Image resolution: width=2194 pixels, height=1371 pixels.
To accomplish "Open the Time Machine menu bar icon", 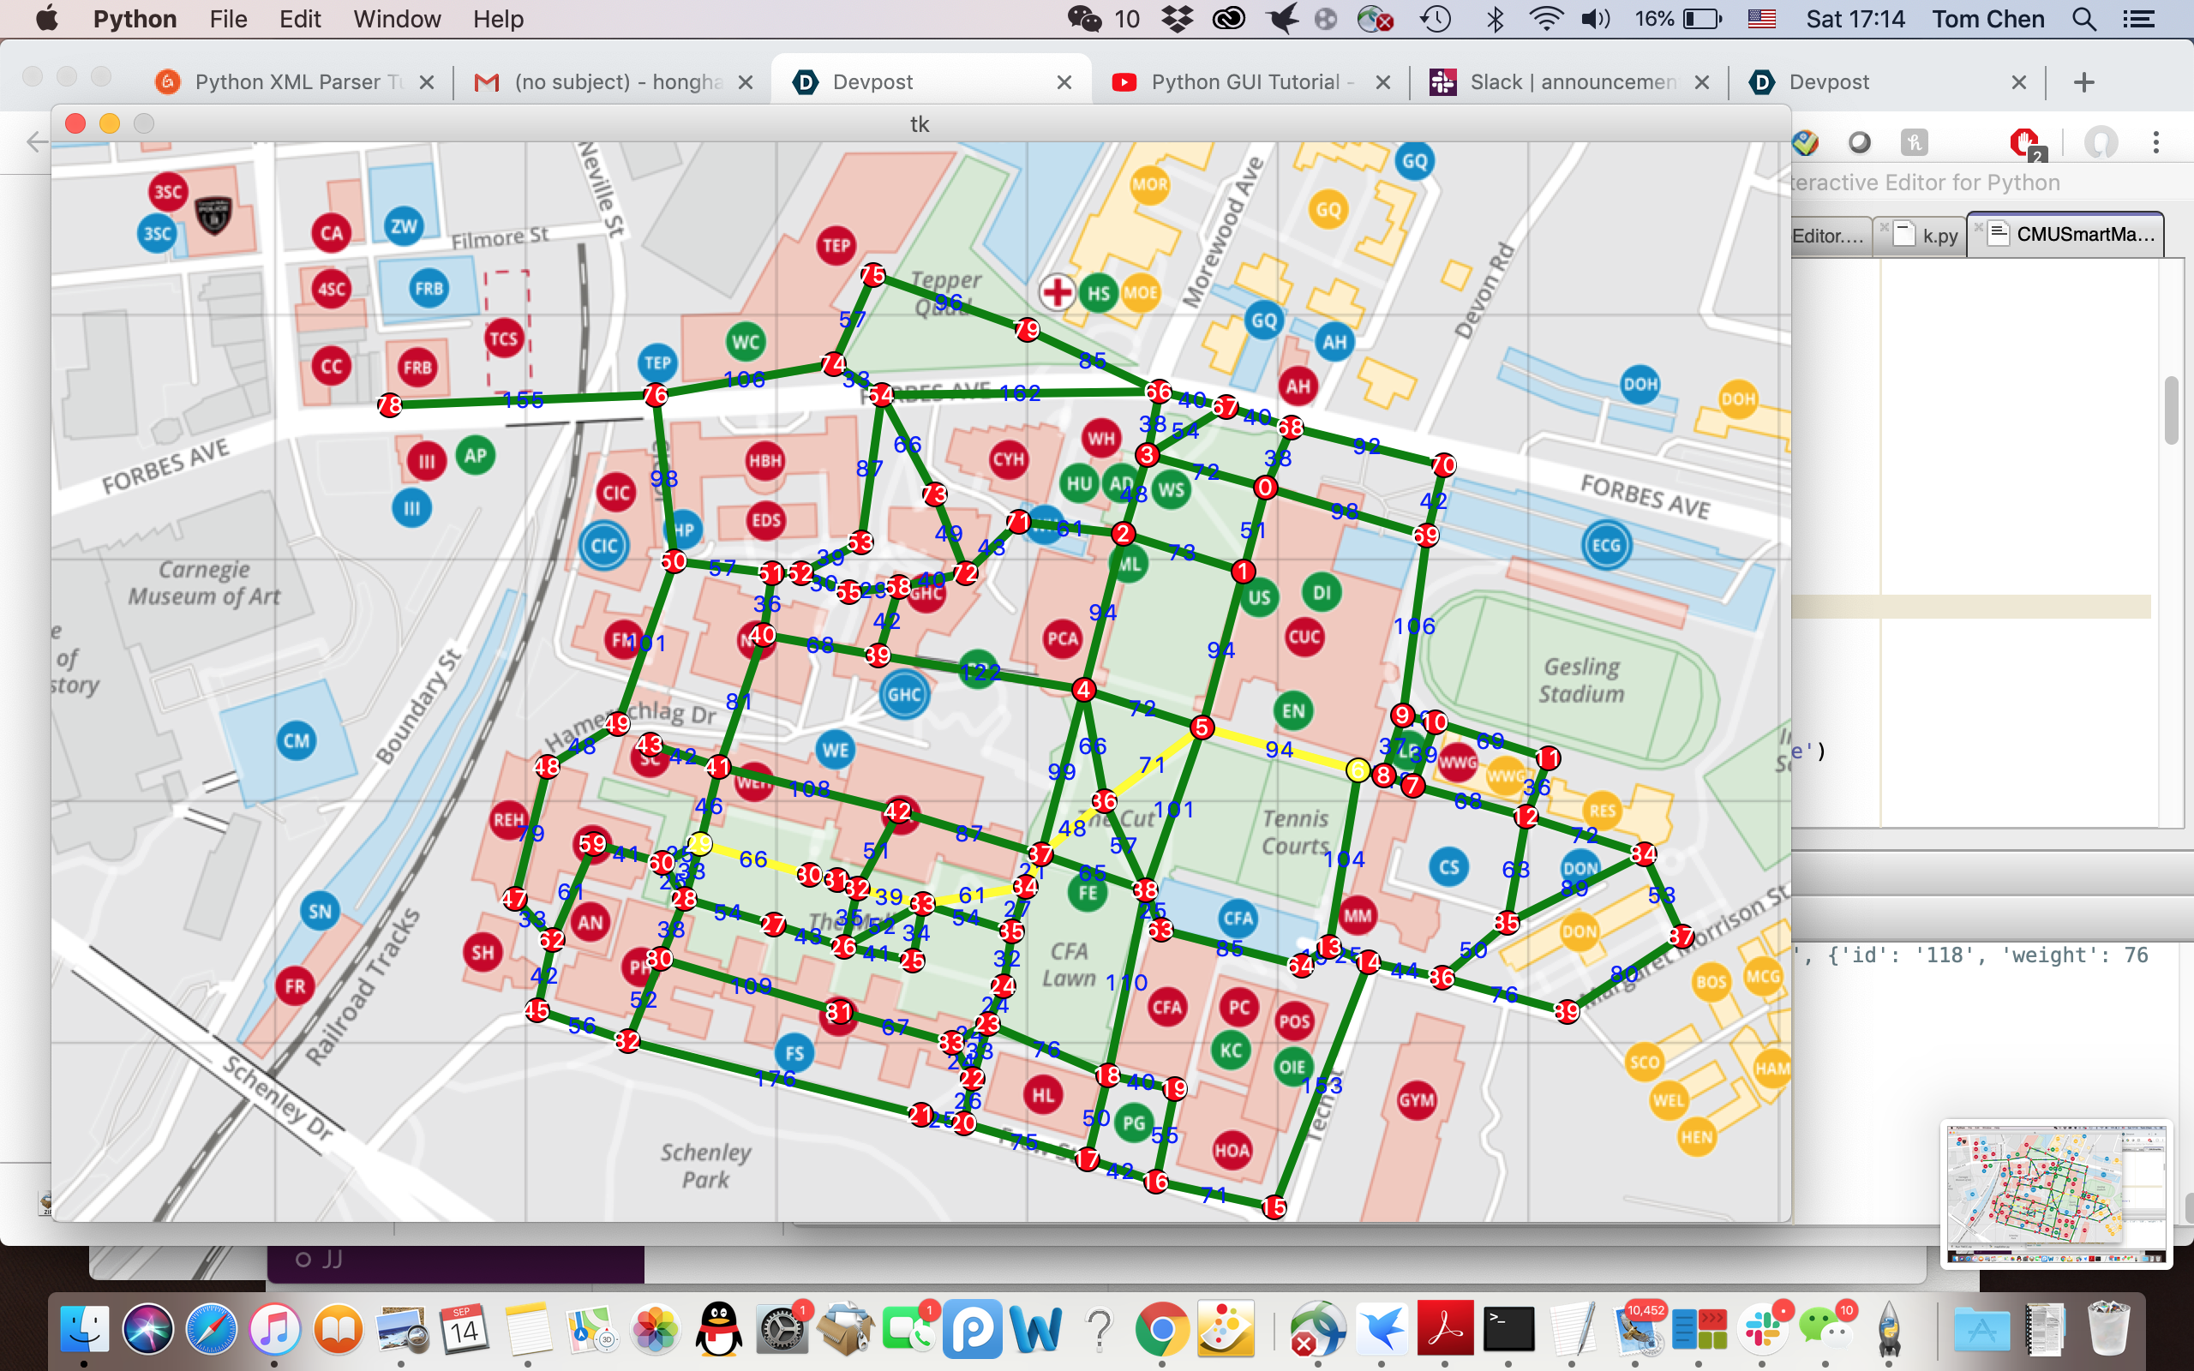I will pos(1436,19).
